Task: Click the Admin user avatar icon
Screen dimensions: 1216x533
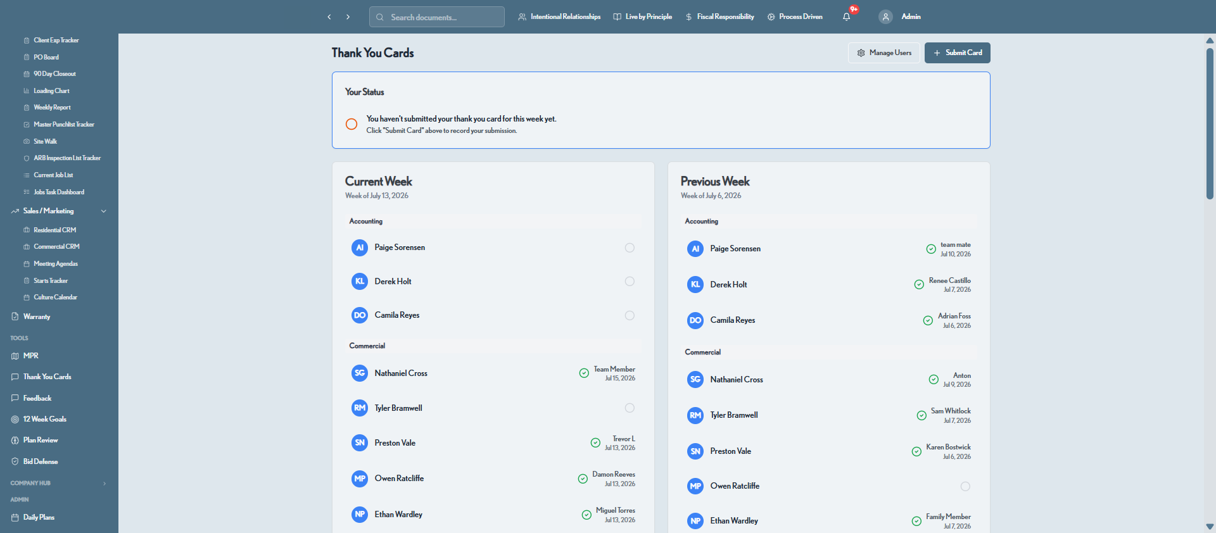Action: click(885, 17)
